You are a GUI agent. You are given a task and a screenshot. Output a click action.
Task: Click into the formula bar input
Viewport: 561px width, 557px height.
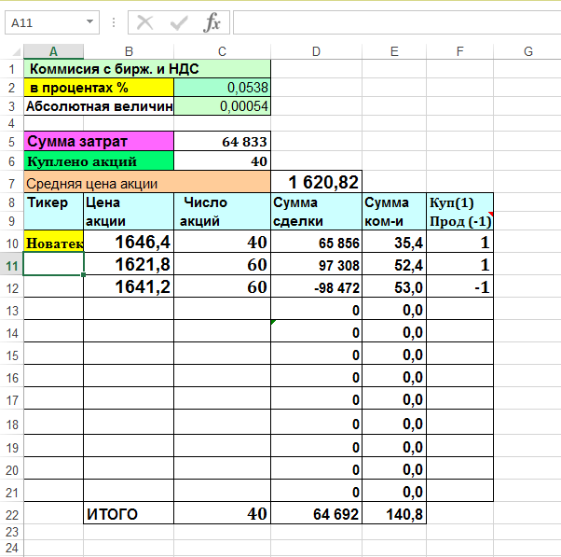point(397,22)
